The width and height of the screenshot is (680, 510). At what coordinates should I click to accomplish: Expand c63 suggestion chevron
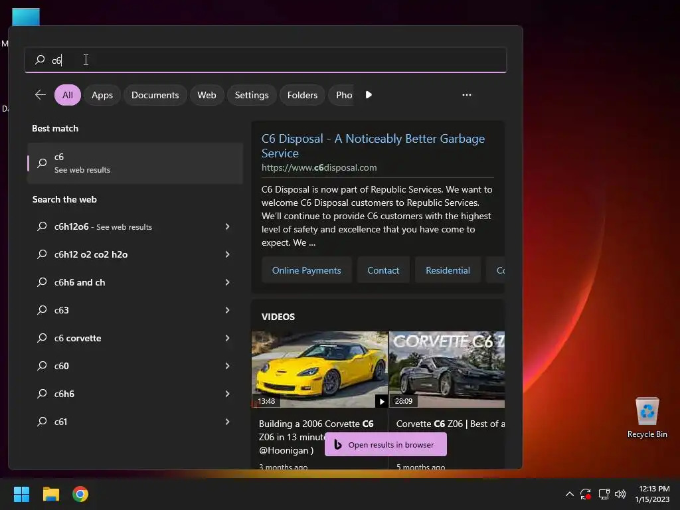pos(227,310)
